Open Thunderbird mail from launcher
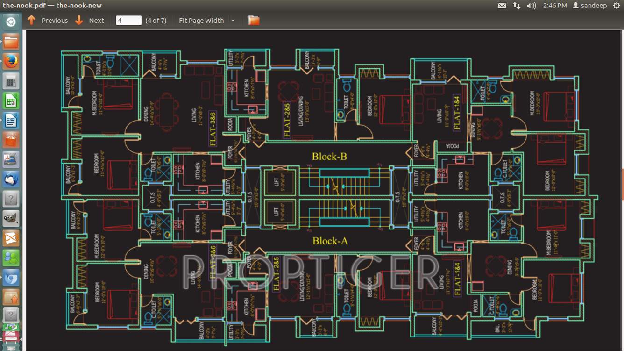This screenshot has height=351, width=624. 11,179
